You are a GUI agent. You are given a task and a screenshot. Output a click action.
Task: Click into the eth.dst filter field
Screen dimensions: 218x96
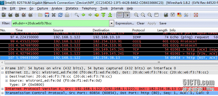(x=60, y=23)
